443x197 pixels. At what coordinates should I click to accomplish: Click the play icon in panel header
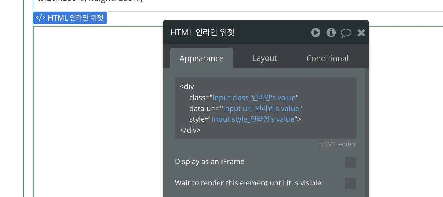click(316, 32)
